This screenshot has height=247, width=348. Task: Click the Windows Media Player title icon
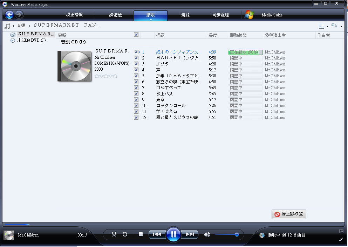coord(5,4)
